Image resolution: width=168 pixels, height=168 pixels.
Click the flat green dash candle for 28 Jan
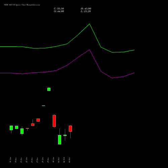pyautogui.click(x=43, y=106)
